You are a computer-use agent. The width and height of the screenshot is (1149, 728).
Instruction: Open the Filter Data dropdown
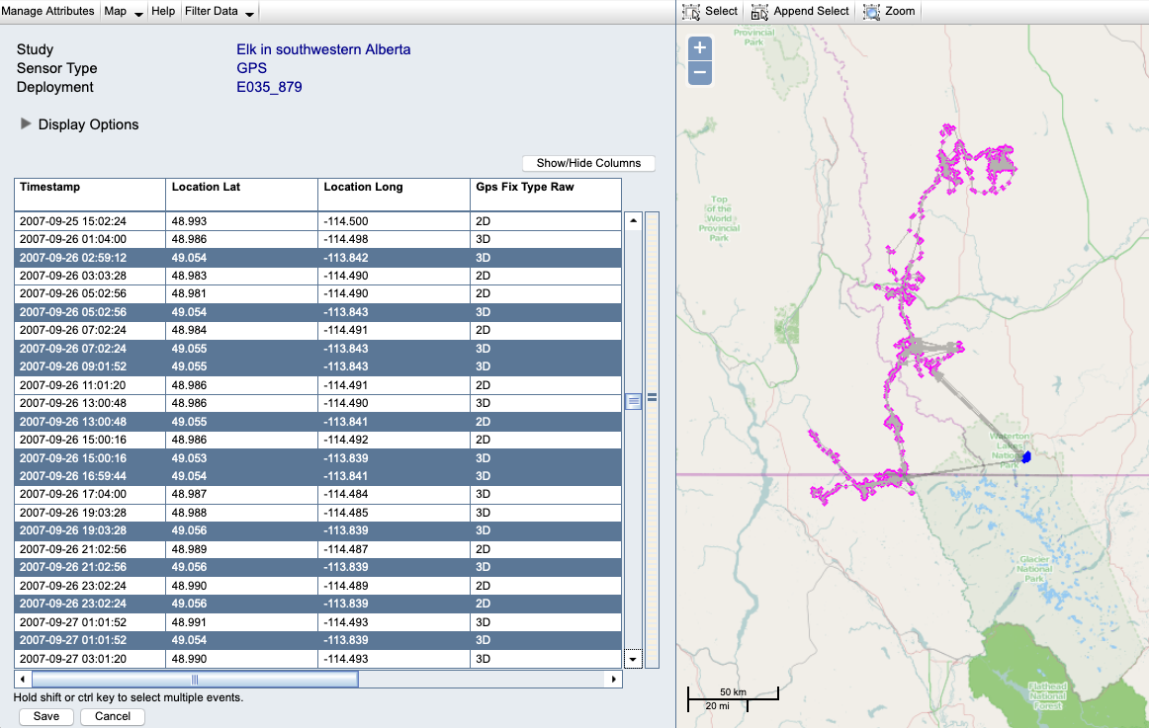[220, 11]
